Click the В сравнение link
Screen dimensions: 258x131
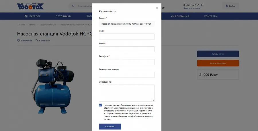click(x=45, y=41)
